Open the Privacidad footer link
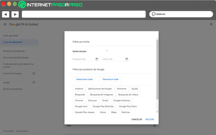This screenshot has height=135, width=216. (x=8, y=131)
